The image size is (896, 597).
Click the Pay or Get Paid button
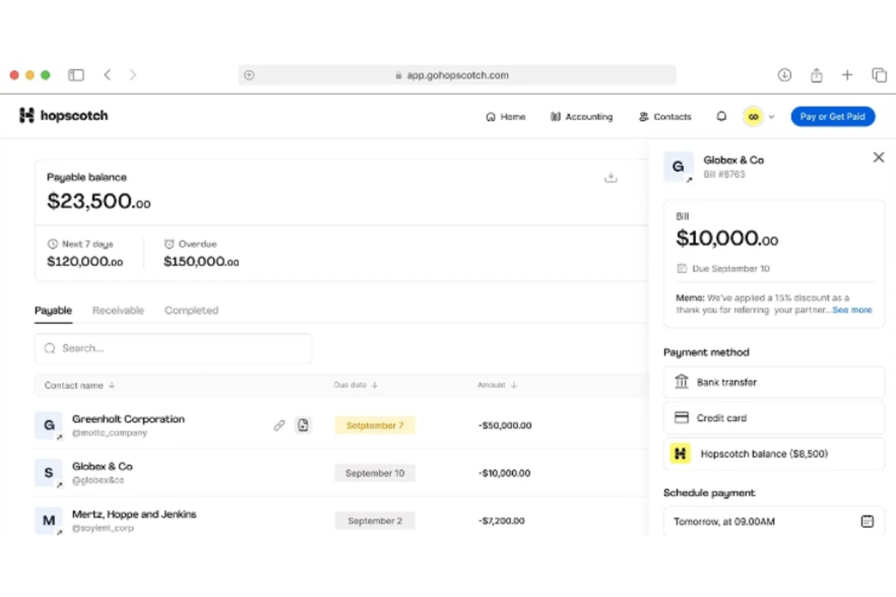(x=832, y=116)
